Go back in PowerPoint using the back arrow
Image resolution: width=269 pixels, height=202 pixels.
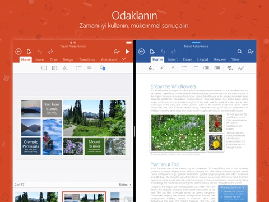[18, 52]
